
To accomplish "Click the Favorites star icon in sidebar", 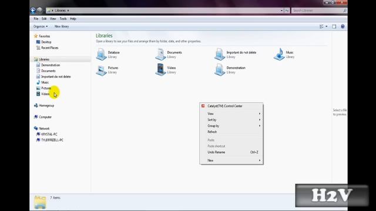I will pos(36,36).
